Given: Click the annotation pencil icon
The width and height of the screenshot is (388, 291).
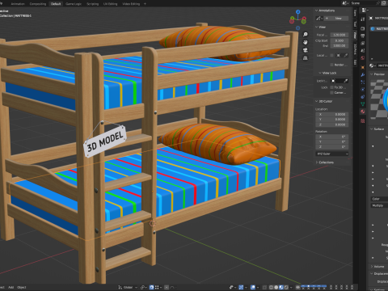Looking at the screenshot, I should point(318,19).
